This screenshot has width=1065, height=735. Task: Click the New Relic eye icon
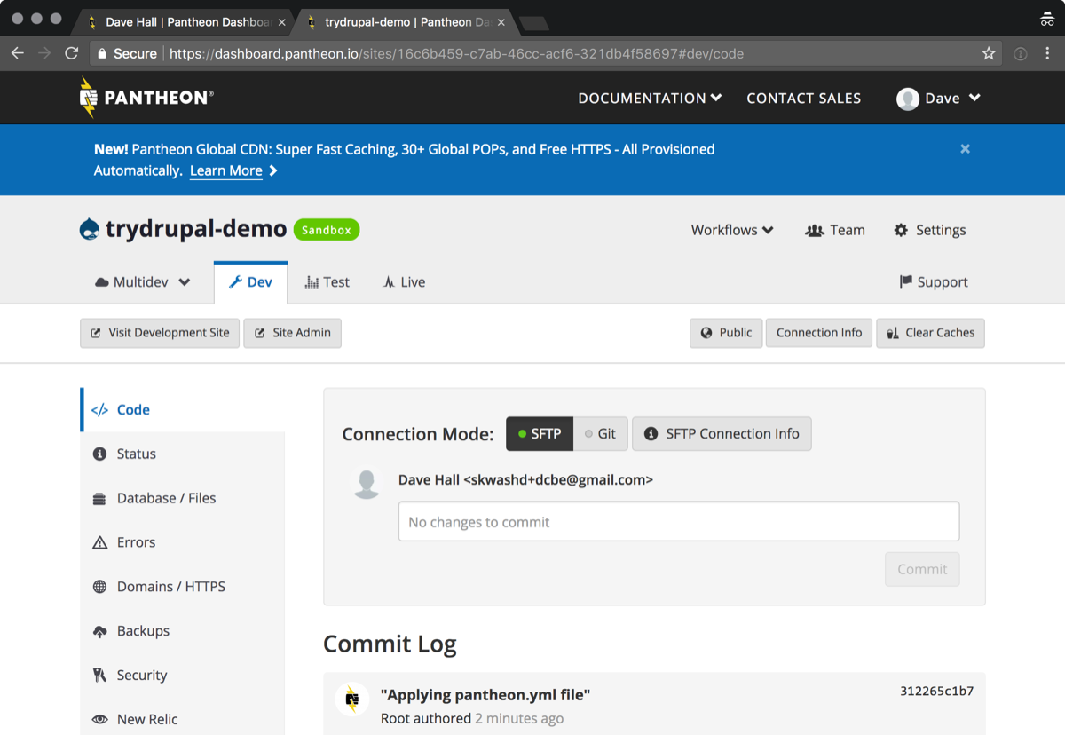[99, 719]
